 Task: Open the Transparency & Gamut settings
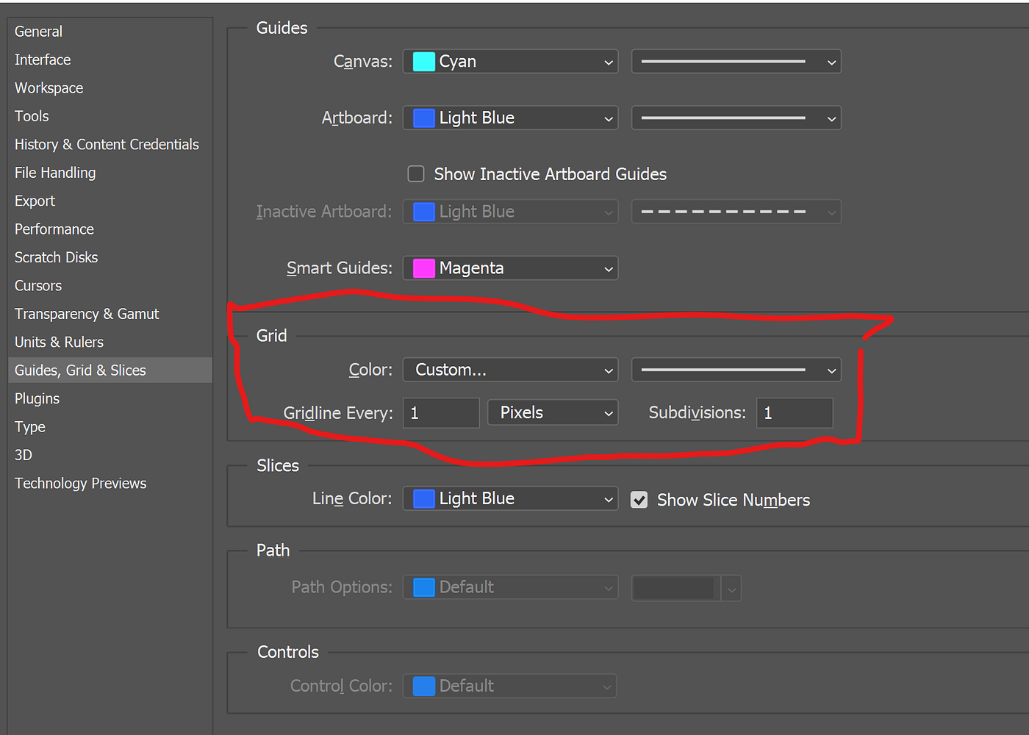pos(86,314)
